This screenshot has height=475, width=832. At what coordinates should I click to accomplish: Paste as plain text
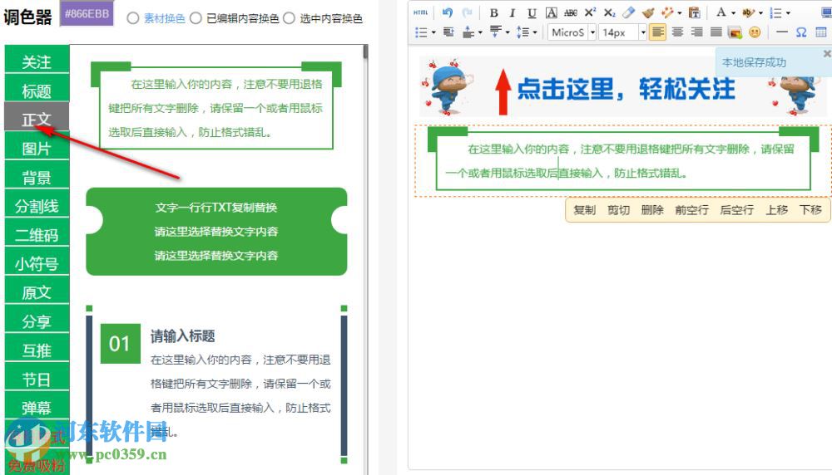pos(694,12)
